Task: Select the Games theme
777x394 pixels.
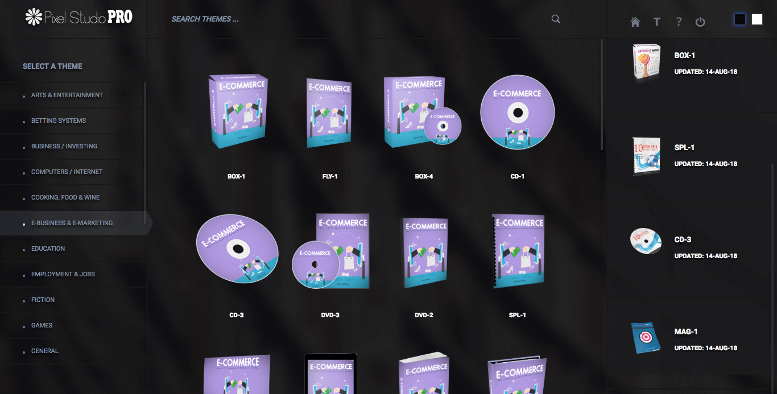Action: point(73,325)
